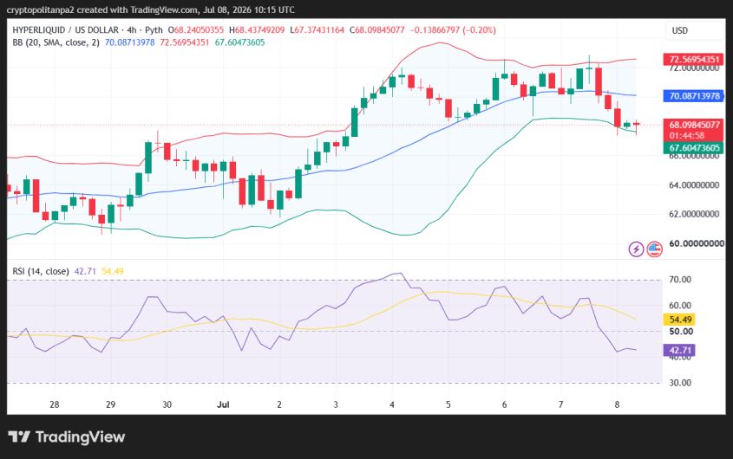The image size is (733, 459).
Task: Click the red BB legend value 72.56954351
Action: (x=184, y=42)
